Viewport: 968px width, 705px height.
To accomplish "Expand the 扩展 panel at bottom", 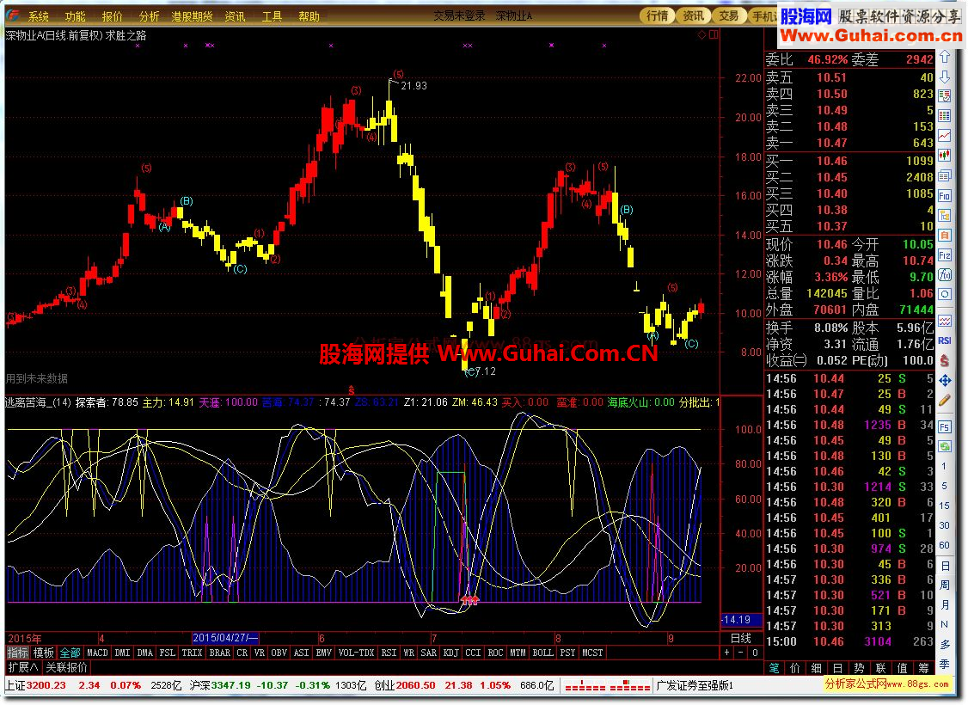I will pyautogui.click(x=23, y=667).
